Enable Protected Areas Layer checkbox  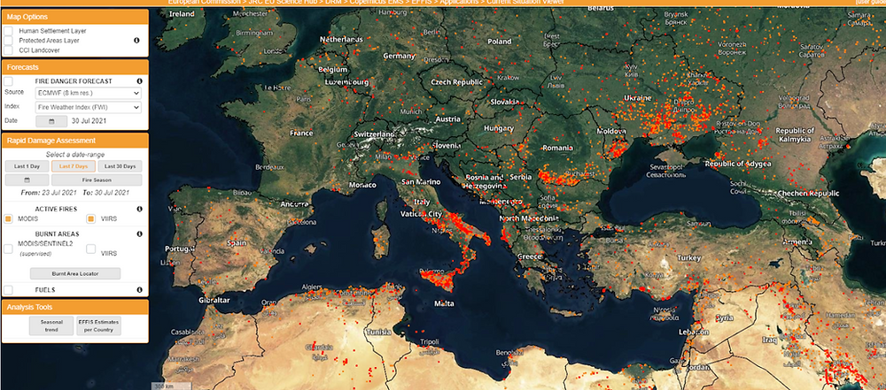click(x=9, y=41)
